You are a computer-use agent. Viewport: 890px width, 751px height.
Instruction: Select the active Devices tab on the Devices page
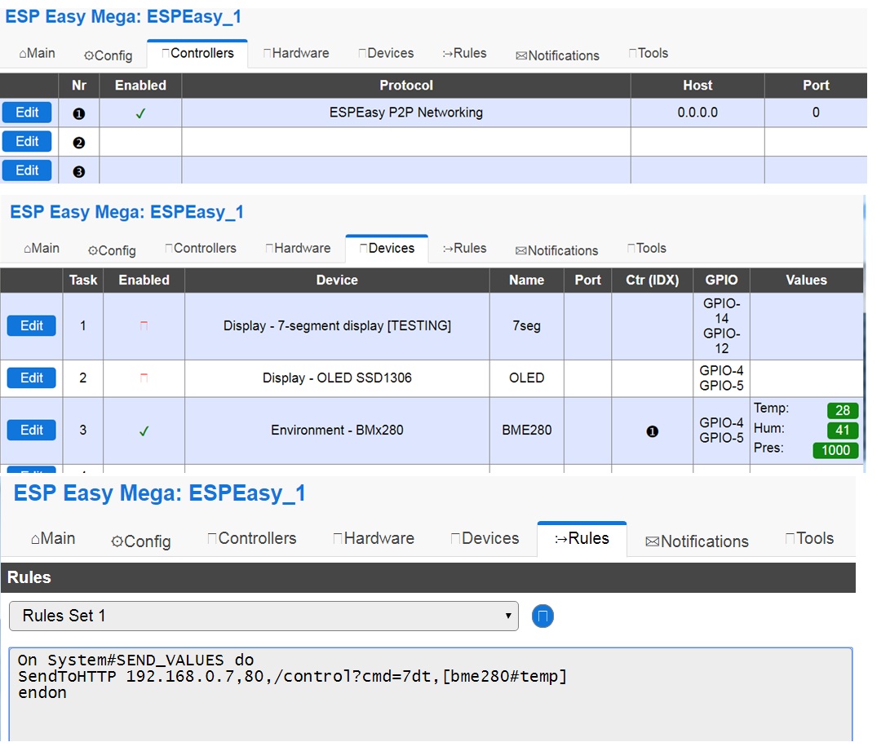[387, 249]
